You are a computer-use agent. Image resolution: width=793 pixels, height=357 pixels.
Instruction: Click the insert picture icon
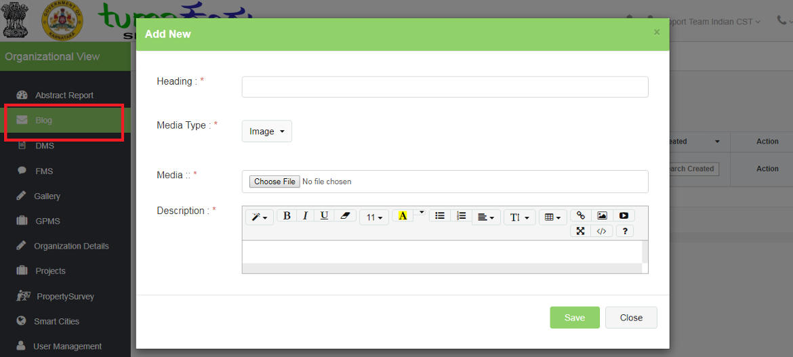602,215
